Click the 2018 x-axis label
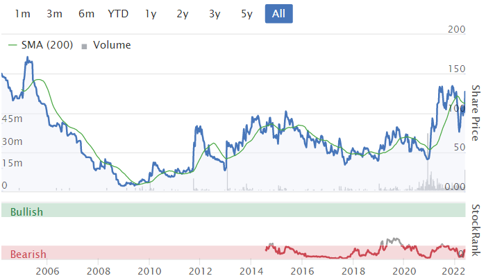Image resolution: width=486 pixels, height=276 pixels. coord(353,271)
